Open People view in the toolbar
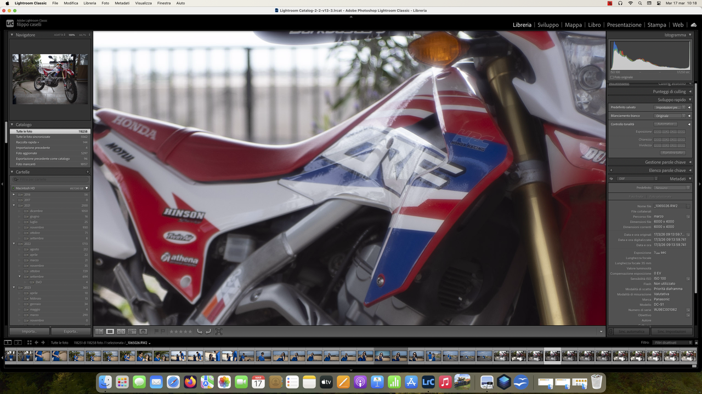 143,332
